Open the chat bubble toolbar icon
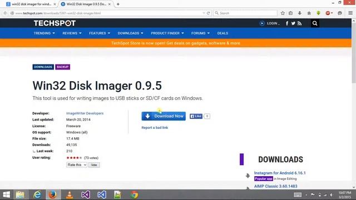 [x=340, y=13]
